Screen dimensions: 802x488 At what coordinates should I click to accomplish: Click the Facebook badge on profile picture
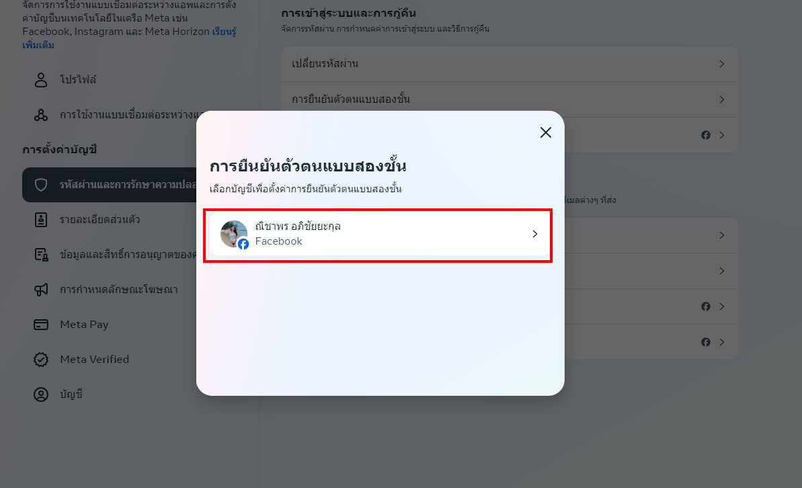[243, 244]
